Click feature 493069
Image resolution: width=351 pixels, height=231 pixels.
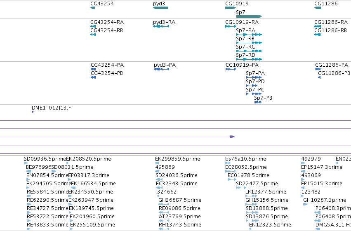(303, 180)
